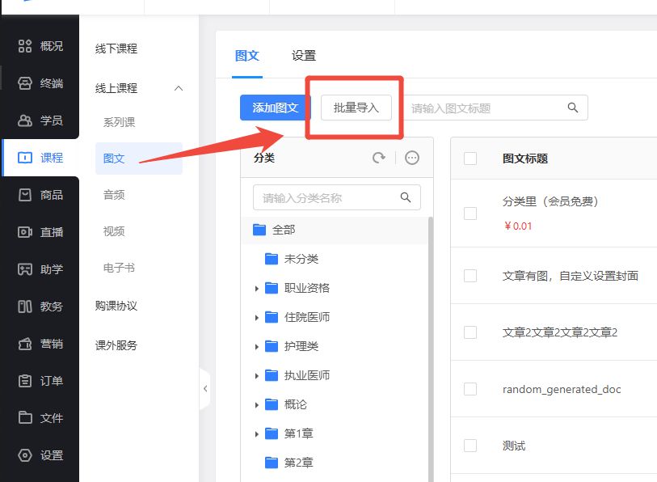Click the 营销 marketing icon
657x482 pixels.
click(25, 344)
